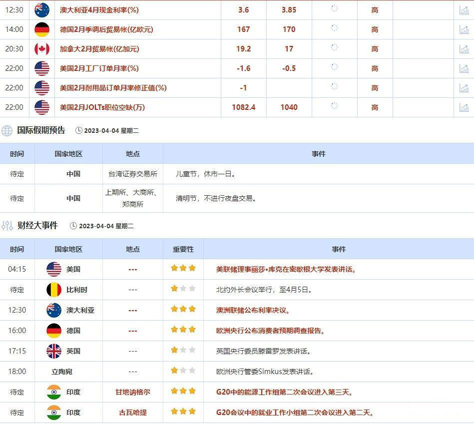
Task: Click the 欧洲央行公布消费者预期调查报告 event text
Action: [269, 330]
